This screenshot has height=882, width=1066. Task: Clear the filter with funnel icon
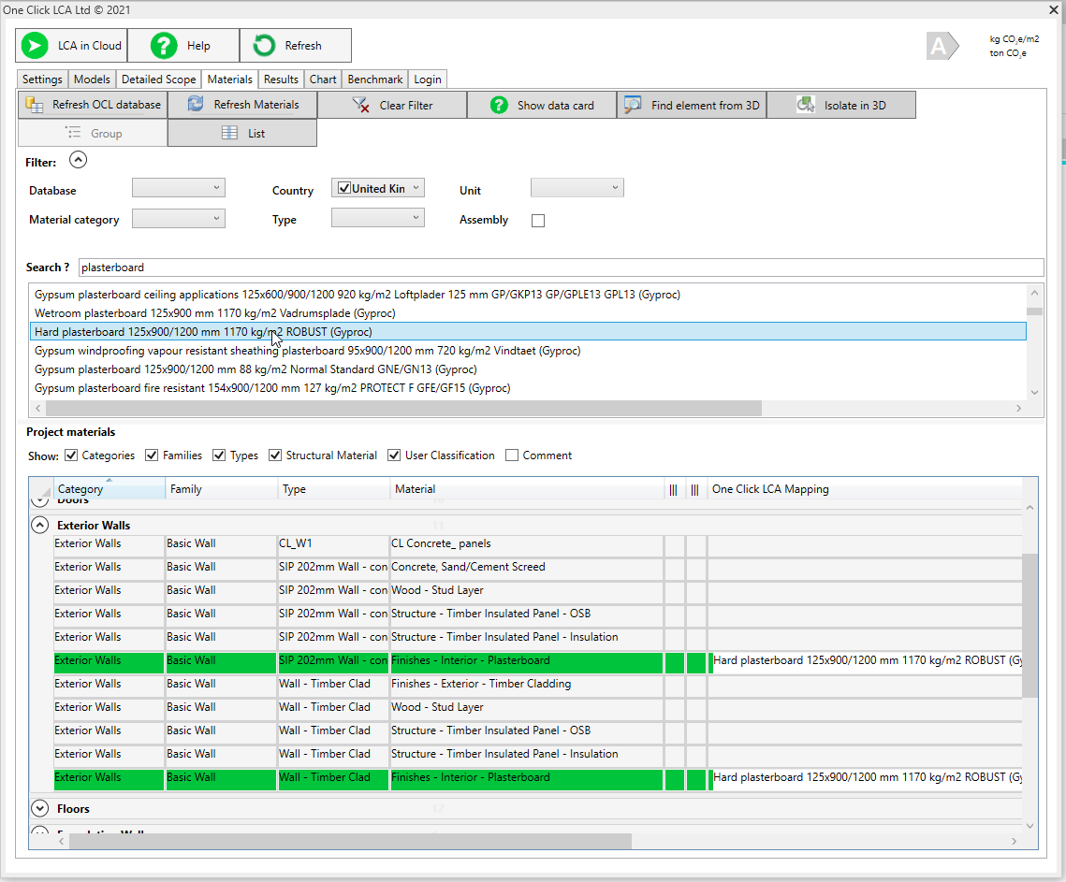tap(392, 105)
